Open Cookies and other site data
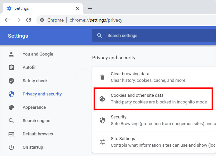This screenshot has height=156, width=216. [x=154, y=98]
